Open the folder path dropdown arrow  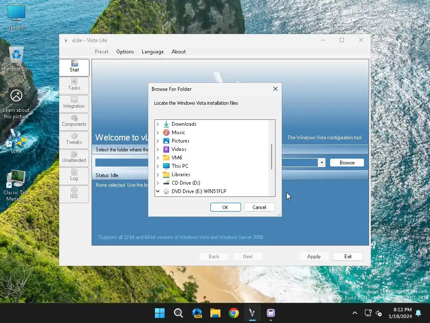322,163
